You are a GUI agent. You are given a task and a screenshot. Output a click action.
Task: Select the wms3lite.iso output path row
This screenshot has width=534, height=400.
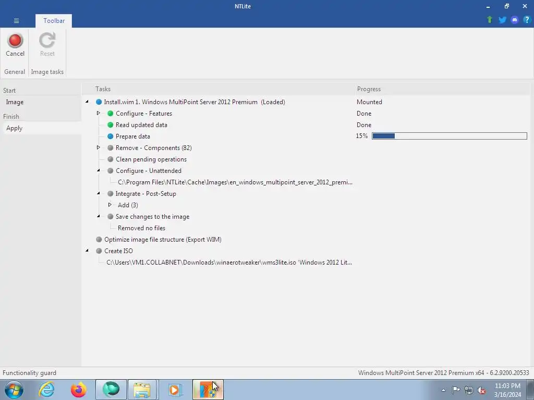click(x=229, y=262)
